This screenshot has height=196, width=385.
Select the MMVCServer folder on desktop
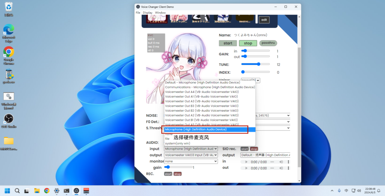[x=9, y=144]
